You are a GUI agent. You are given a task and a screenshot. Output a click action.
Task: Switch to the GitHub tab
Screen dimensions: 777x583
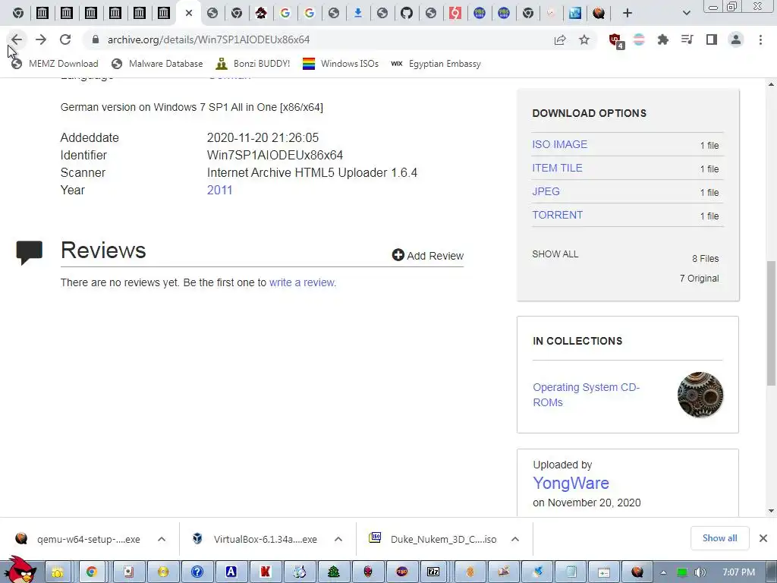click(407, 14)
